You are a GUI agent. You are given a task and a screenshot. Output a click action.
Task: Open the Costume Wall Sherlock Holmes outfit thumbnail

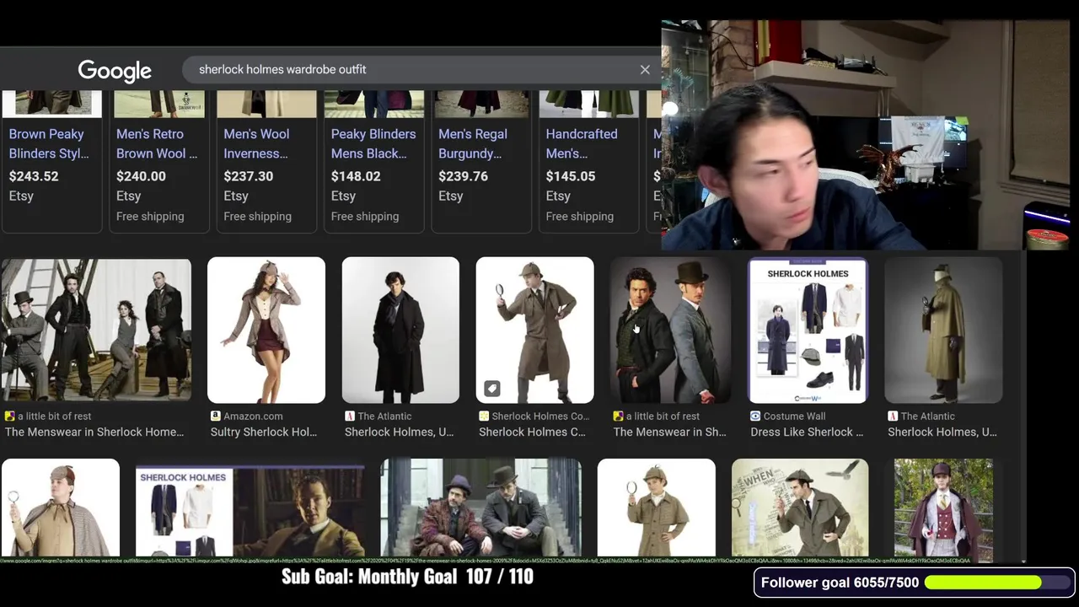(808, 330)
